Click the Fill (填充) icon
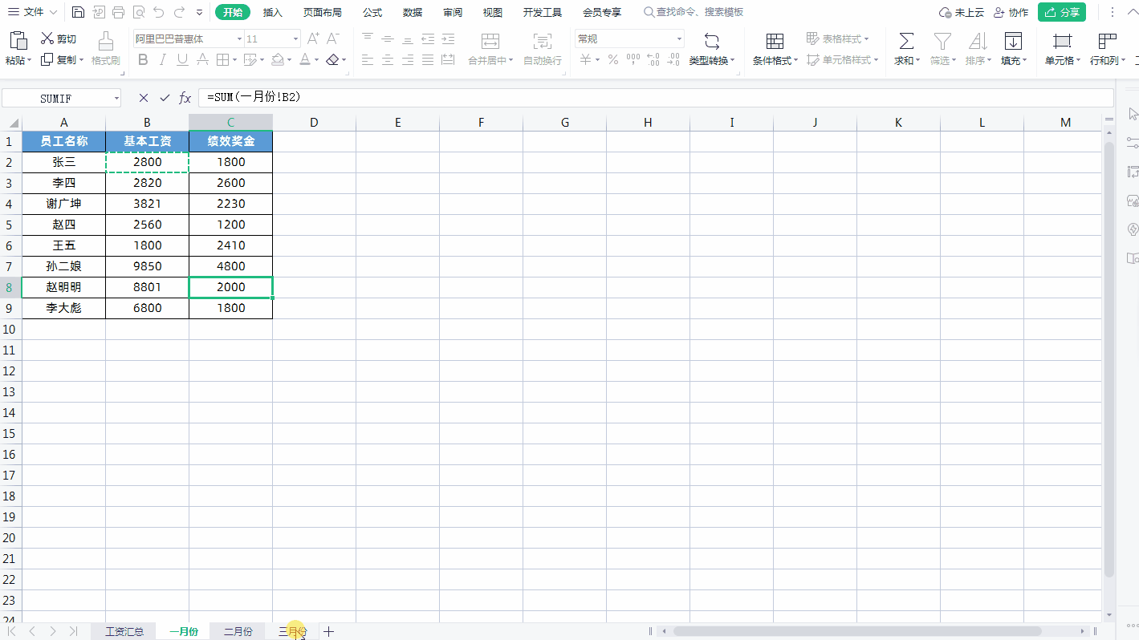Image resolution: width=1139 pixels, height=640 pixels. [x=1014, y=42]
